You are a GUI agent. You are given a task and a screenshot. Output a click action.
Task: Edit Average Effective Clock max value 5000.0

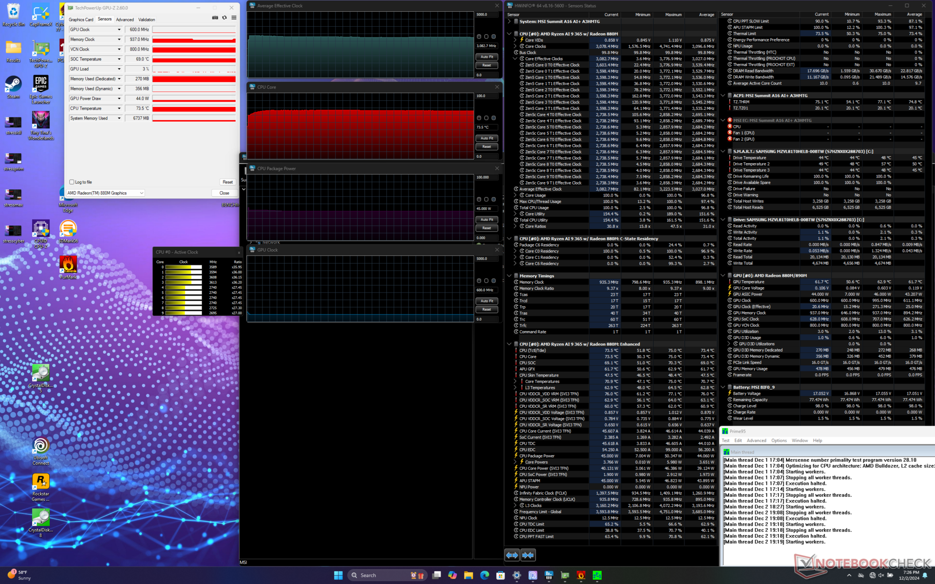click(486, 15)
